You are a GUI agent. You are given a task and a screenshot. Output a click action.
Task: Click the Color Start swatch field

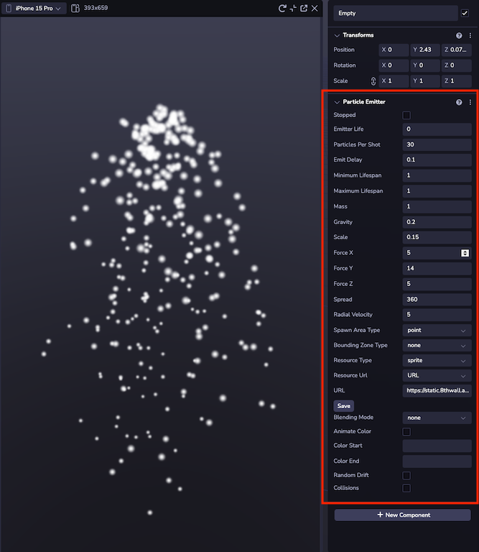tap(437, 446)
